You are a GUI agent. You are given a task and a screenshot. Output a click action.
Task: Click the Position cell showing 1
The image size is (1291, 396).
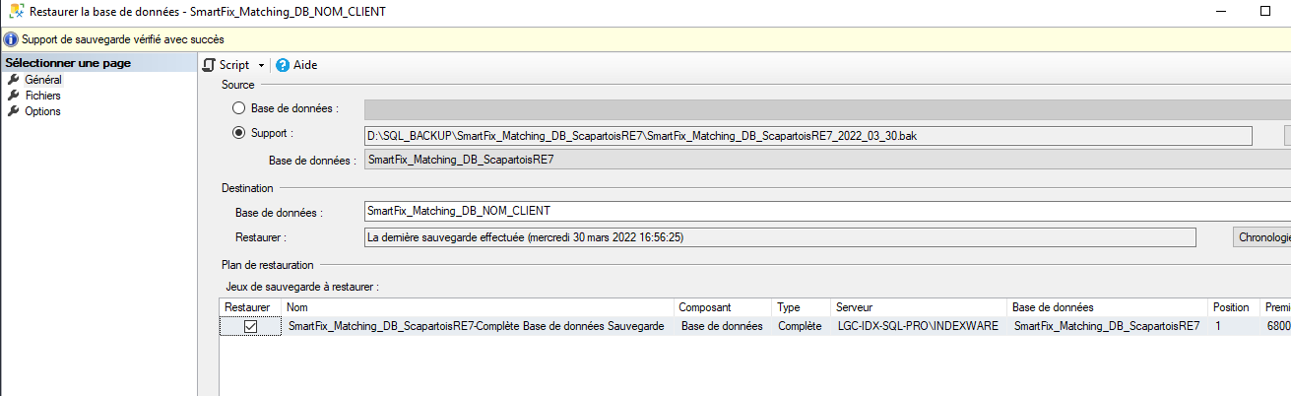pos(1234,326)
